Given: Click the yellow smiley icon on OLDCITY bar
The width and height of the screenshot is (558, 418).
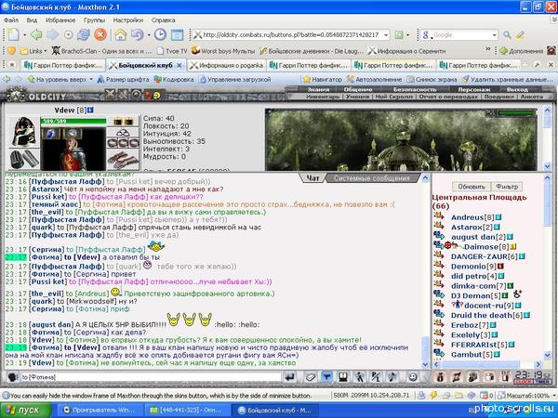Looking at the screenshot, I should coord(157,95).
